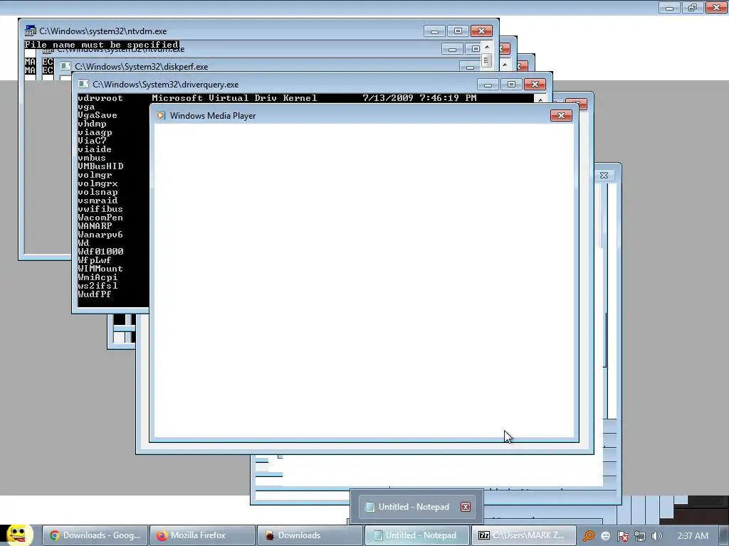Screen dimensions: 729x546
Task: Click the 'ViaC7' driver row
Action: (x=92, y=141)
